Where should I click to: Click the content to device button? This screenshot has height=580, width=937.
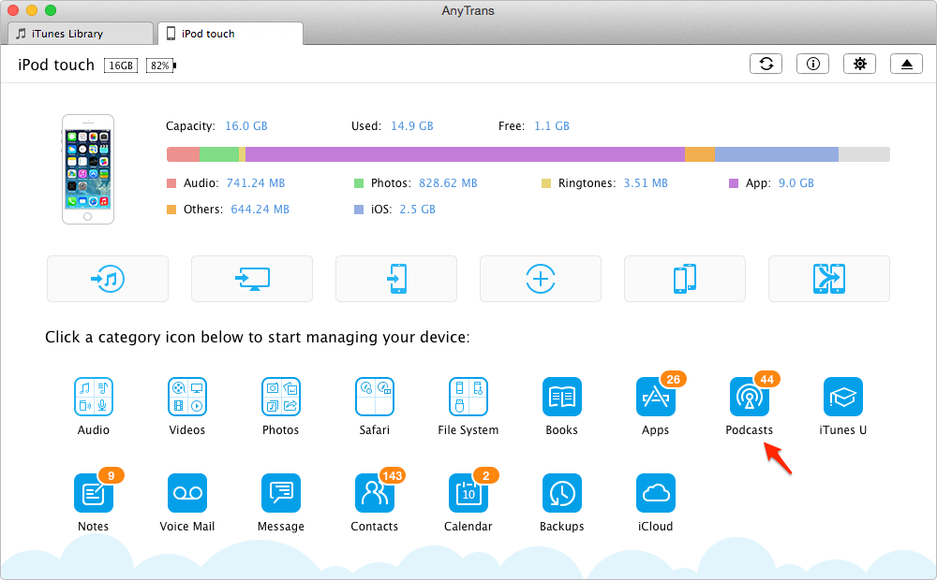coord(396,279)
